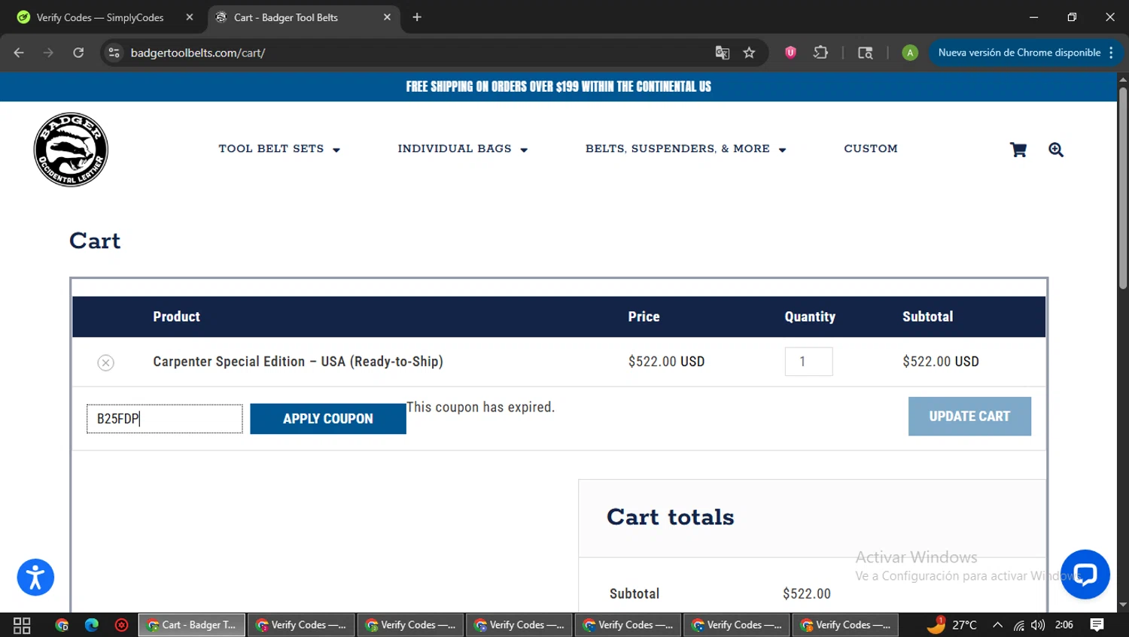
Task: Open the red shield extension icon
Action: pos(790,53)
